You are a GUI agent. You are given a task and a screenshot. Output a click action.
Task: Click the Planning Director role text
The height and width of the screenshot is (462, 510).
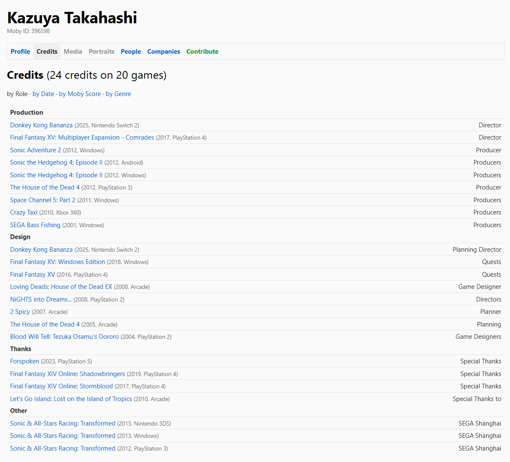[x=477, y=250]
